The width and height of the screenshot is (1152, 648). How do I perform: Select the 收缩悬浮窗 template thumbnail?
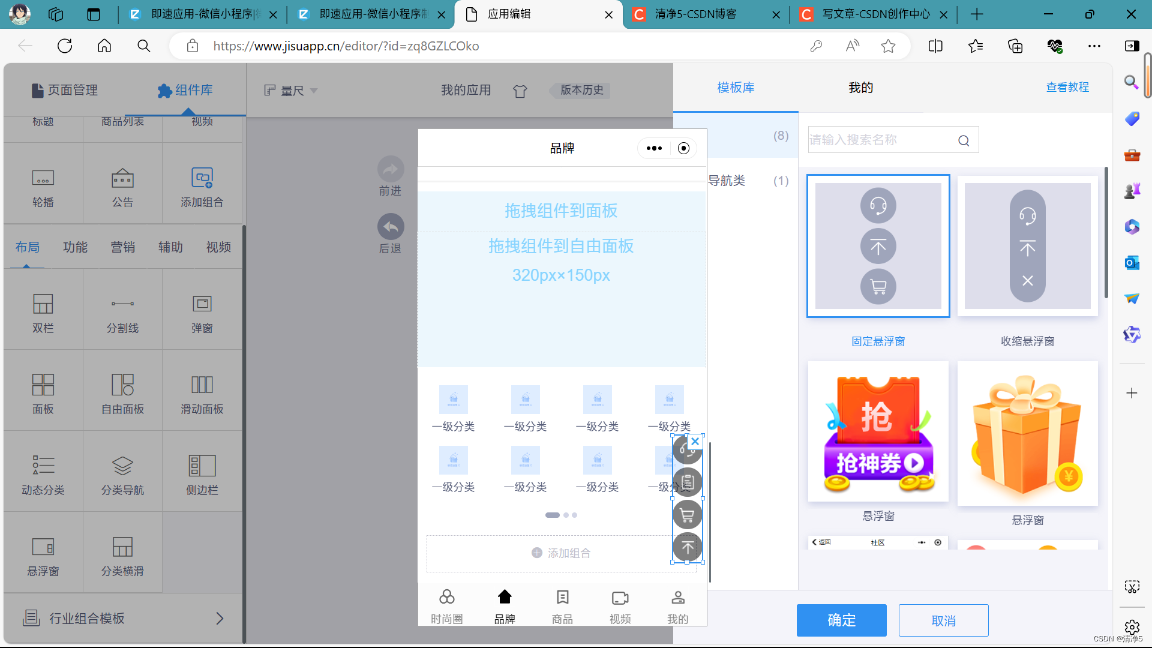click(x=1027, y=246)
